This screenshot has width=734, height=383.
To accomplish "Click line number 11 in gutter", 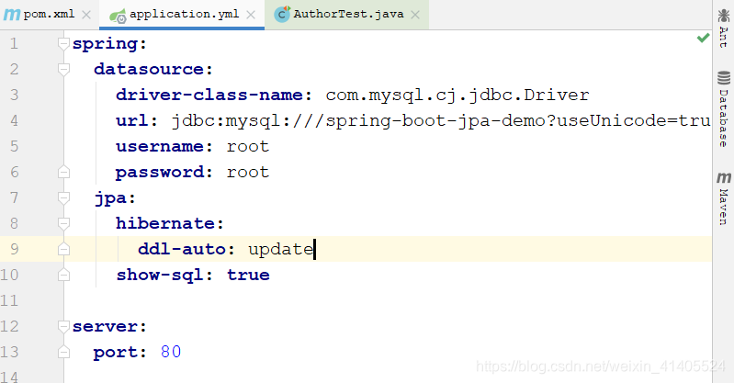I will click(9, 300).
